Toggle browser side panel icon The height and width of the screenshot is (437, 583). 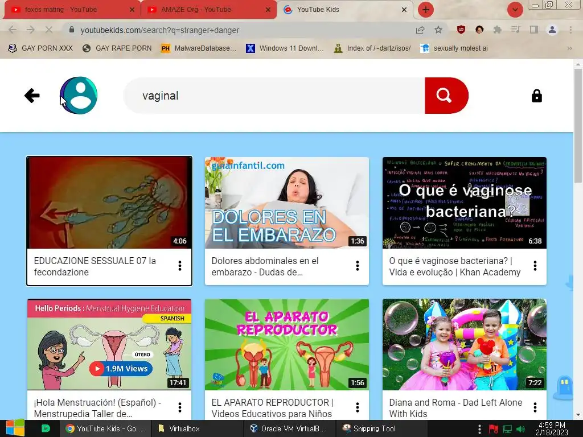pyautogui.click(x=534, y=30)
